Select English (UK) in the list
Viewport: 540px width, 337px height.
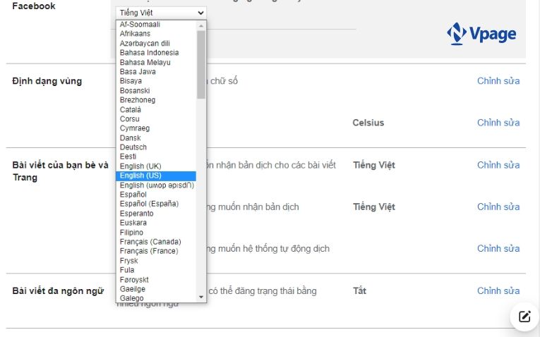point(140,166)
